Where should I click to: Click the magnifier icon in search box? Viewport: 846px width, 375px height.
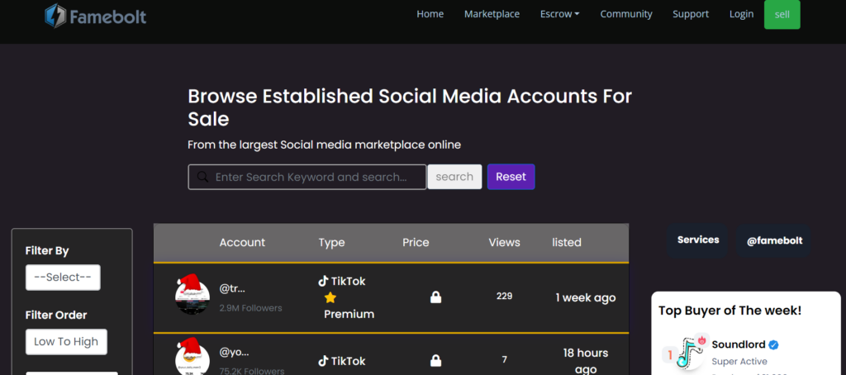tap(202, 177)
